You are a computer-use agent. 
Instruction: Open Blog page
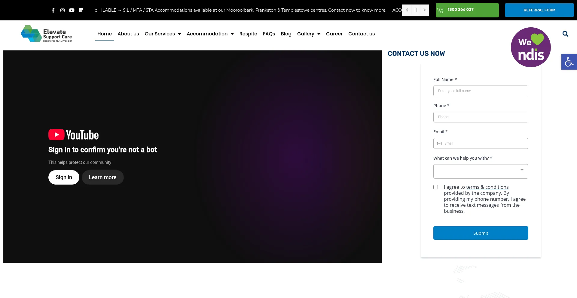(x=286, y=34)
